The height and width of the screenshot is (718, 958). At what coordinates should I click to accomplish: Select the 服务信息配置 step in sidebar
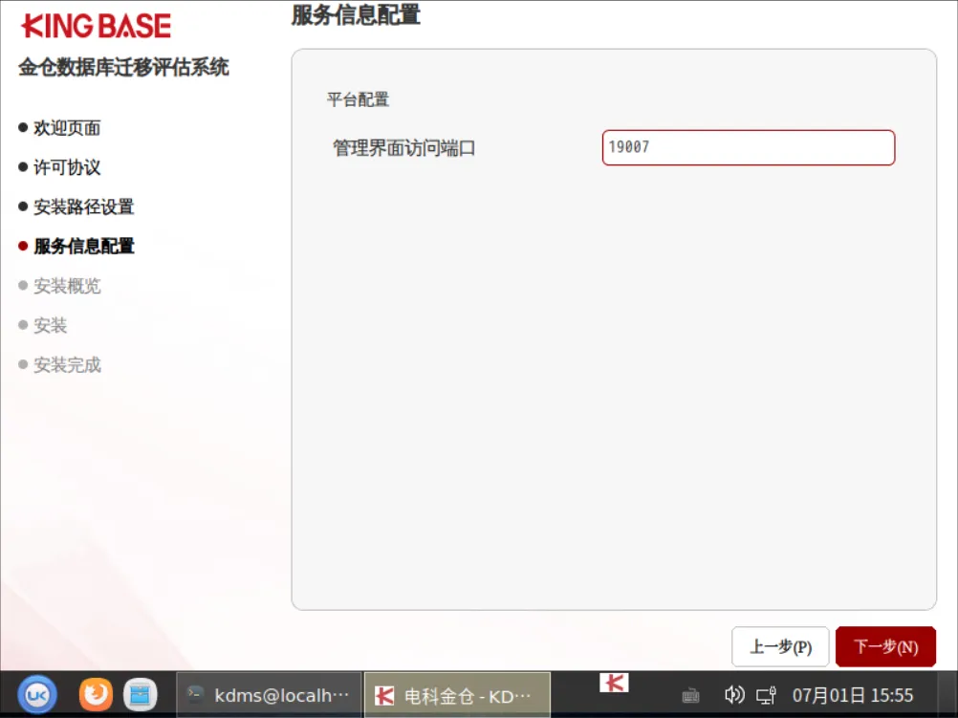(x=84, y=247)
